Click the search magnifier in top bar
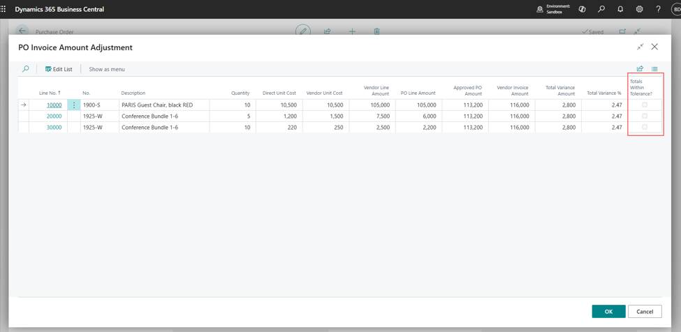The width and height of the screenshot is (681, 332). click(x=601, y=8)
